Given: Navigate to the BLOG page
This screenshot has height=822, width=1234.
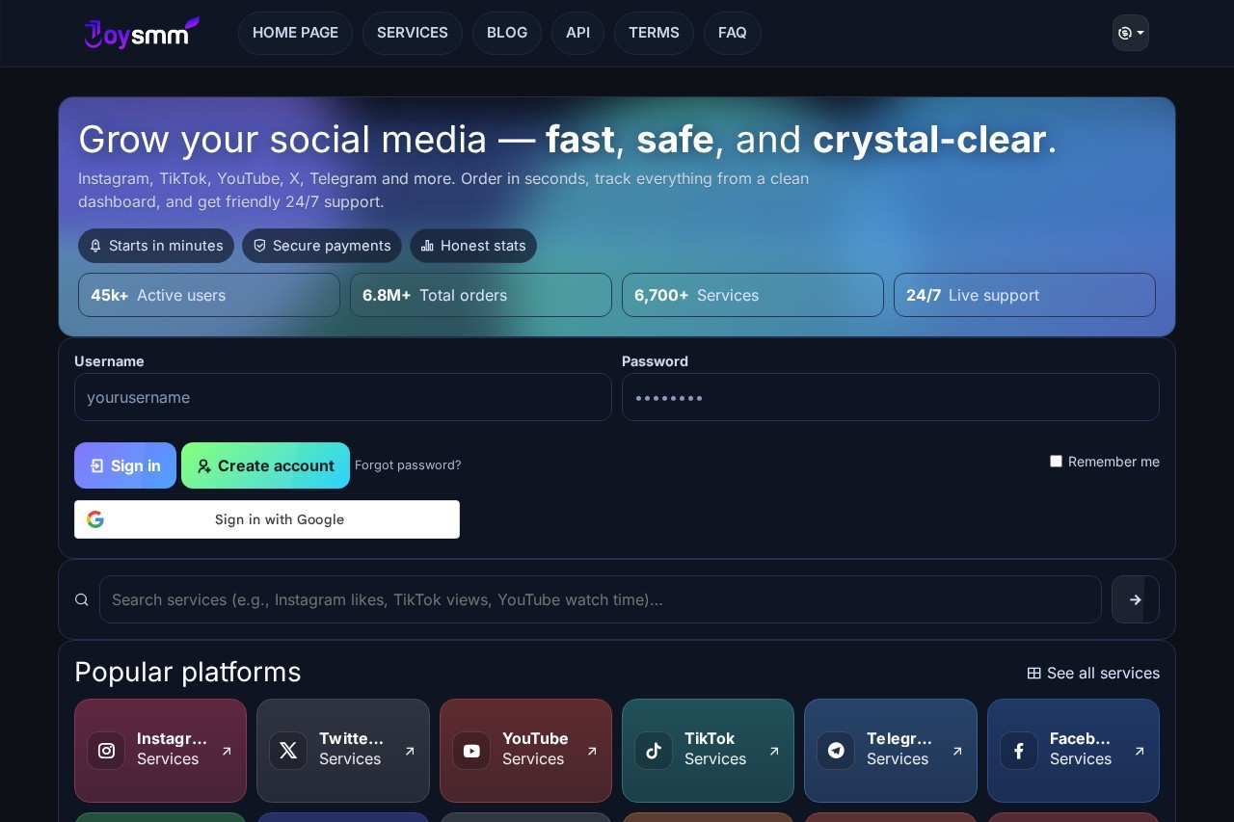Looking at the screenshot, I should pos(507,33).
